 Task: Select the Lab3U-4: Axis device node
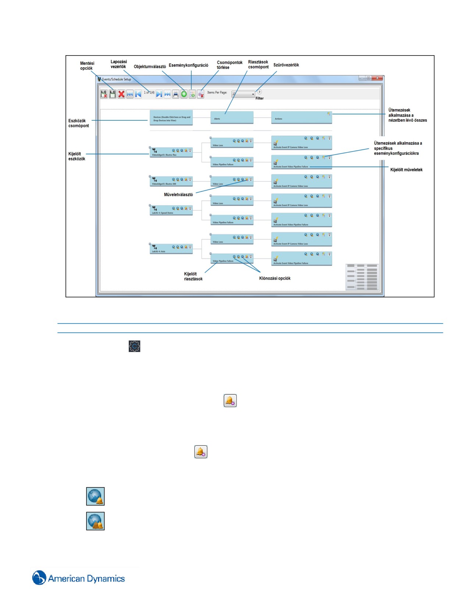tap(171, 249)
